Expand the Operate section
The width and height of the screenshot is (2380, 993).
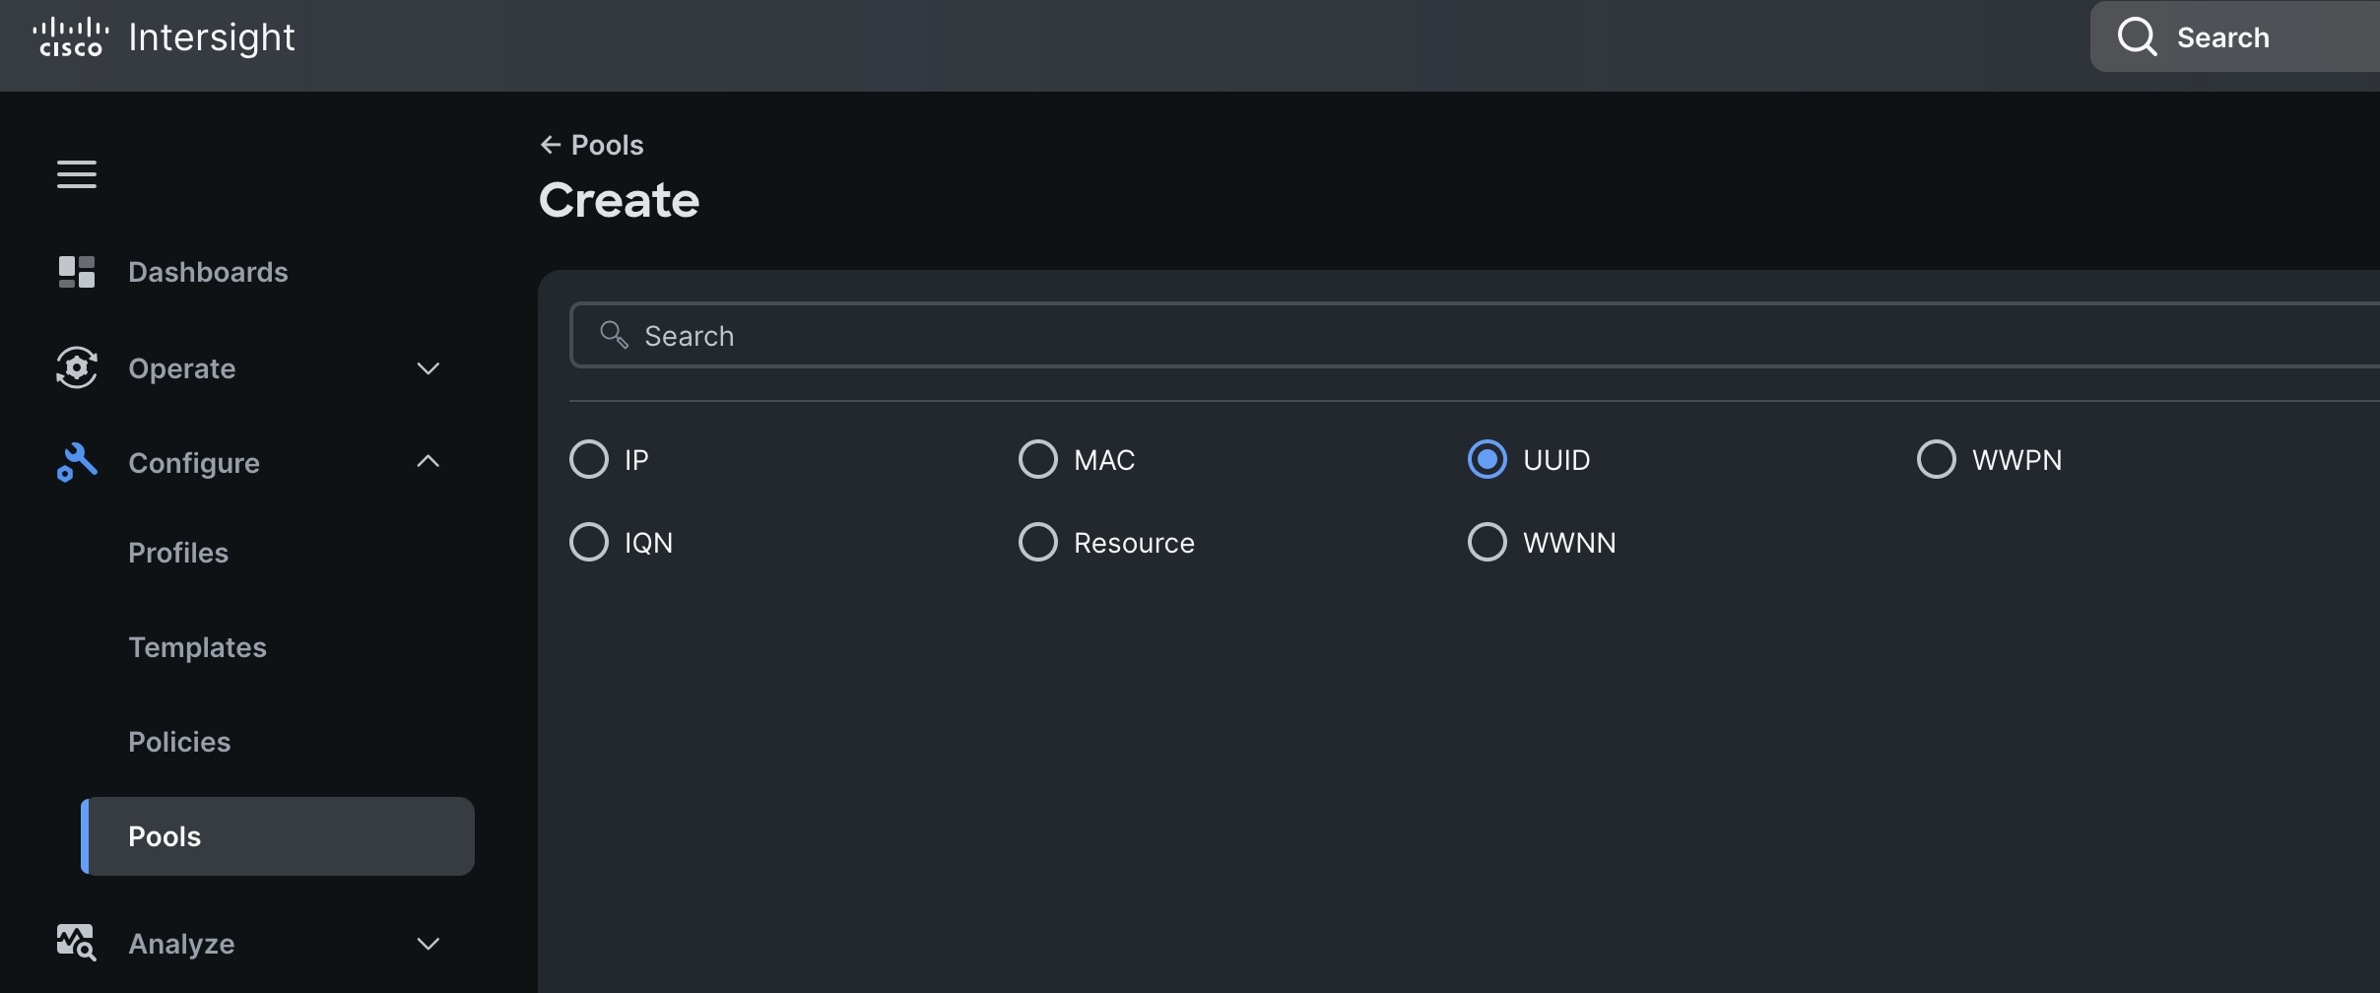(428, 367)
